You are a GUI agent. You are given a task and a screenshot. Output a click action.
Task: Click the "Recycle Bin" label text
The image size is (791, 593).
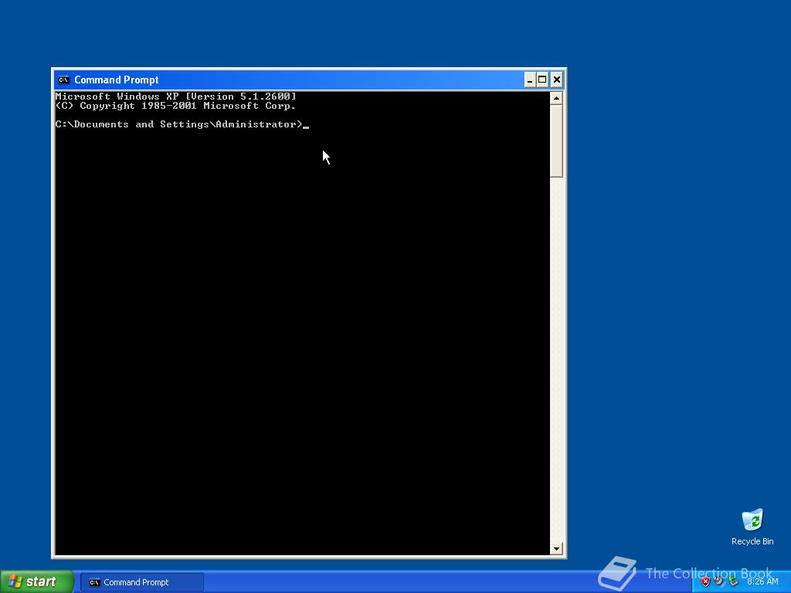752,541
